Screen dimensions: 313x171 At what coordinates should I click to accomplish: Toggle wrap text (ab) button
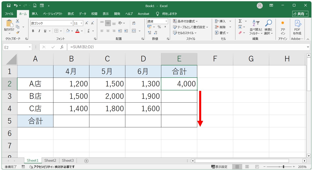(134, 23)
